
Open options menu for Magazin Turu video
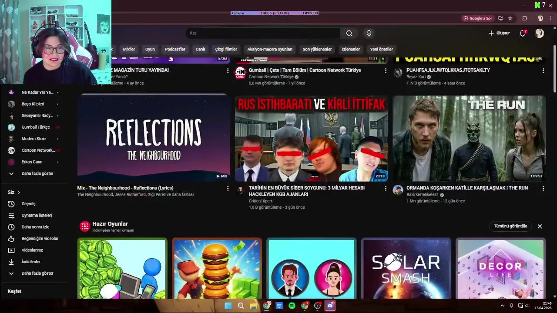coord(228,70)
